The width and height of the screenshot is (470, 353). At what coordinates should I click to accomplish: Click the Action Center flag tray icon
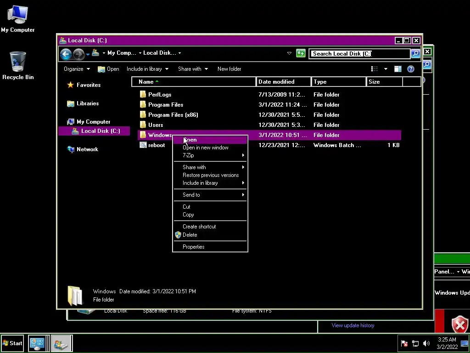pyautogui.click(x=404, y=343)
